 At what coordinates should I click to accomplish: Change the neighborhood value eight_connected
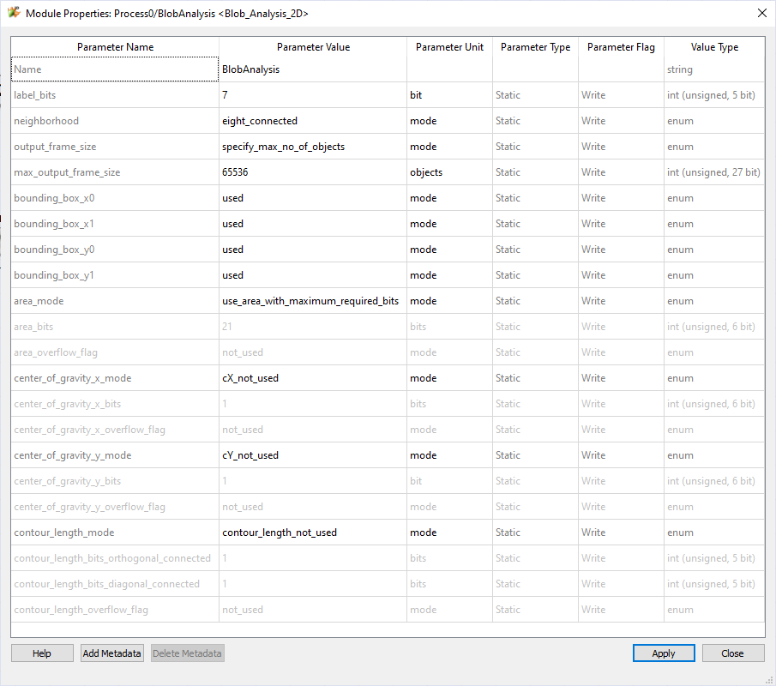point(312,121)
